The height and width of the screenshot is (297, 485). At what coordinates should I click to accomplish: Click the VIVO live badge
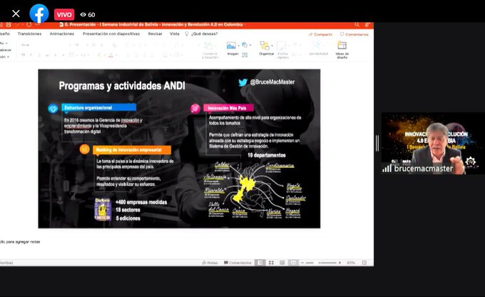coord(64,14)
